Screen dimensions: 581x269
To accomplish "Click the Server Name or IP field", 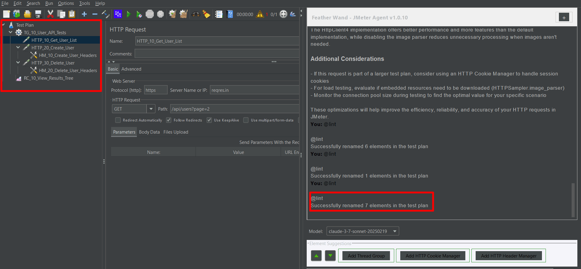I will pyautogui.click(x=254, y=90).
